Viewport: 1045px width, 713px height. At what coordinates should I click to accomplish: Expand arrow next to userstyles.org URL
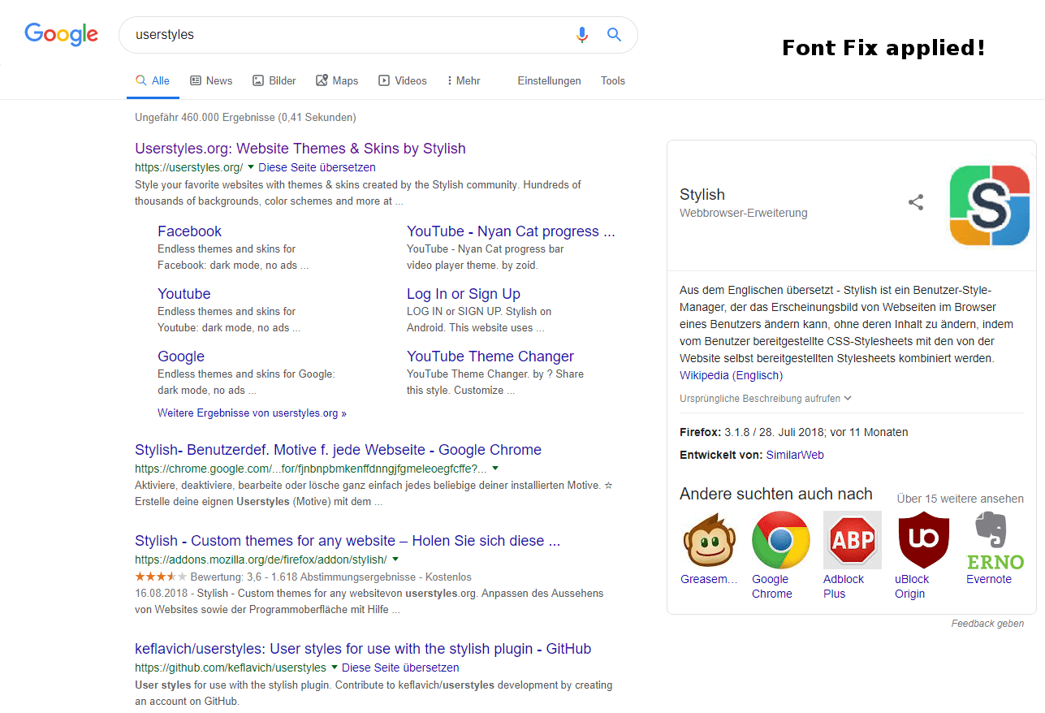(x=251, y=167)
